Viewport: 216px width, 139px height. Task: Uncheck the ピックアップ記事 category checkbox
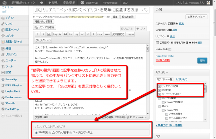[x=159, y=86]
